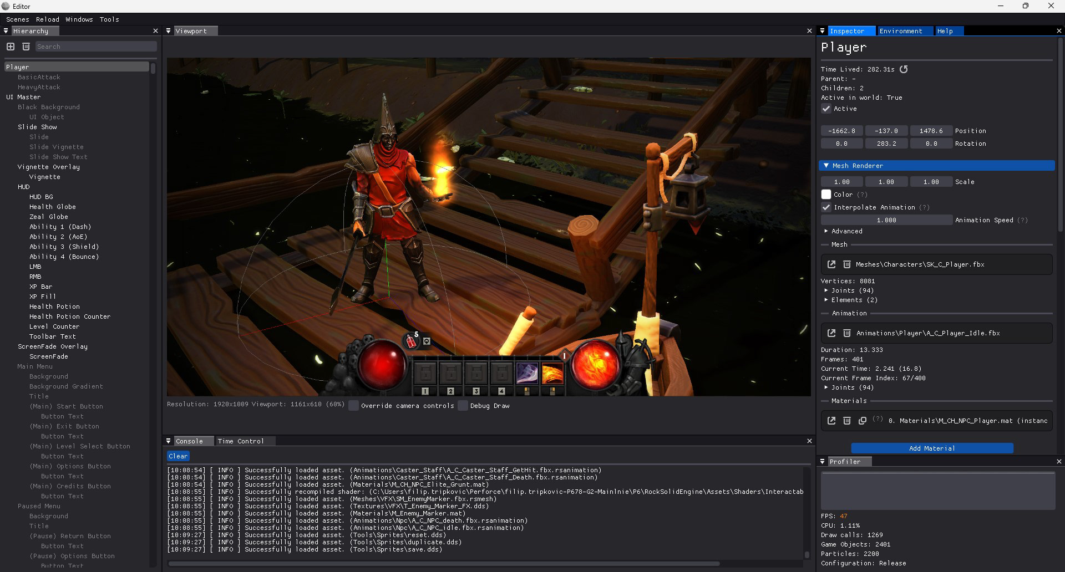
Task: Open the Console panel dropdown triangle
Action: point(168,441)
